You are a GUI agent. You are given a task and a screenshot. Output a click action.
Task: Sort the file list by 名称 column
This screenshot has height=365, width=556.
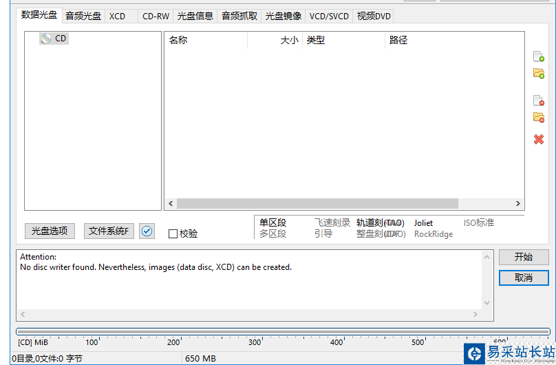[206, 40]
